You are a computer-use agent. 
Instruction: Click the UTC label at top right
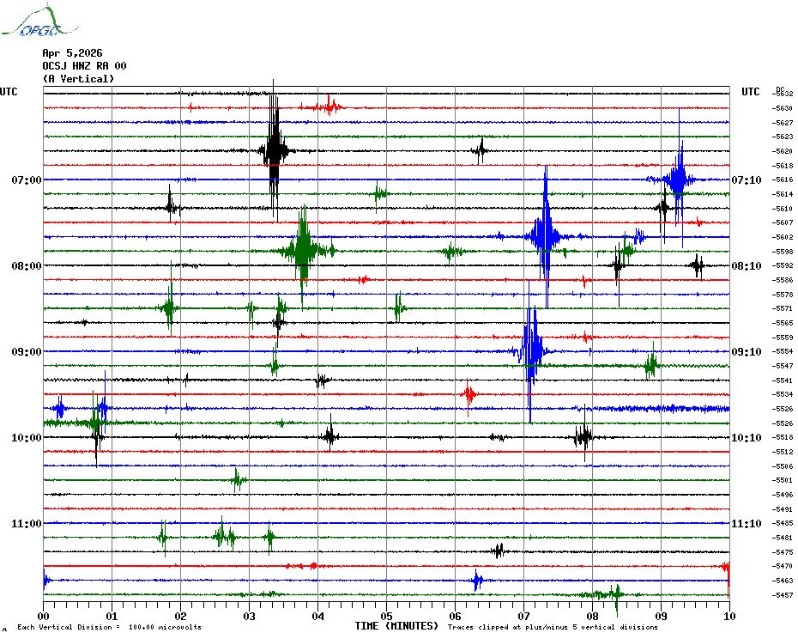pos(750,92)
